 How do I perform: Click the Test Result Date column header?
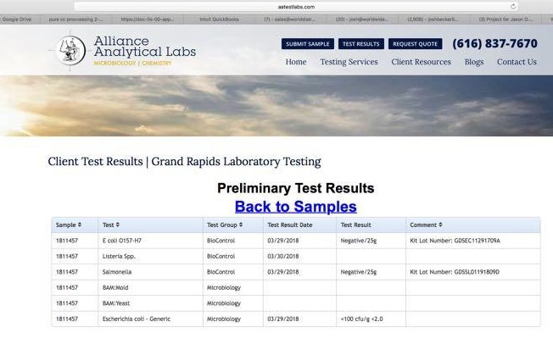click(290, 225)
